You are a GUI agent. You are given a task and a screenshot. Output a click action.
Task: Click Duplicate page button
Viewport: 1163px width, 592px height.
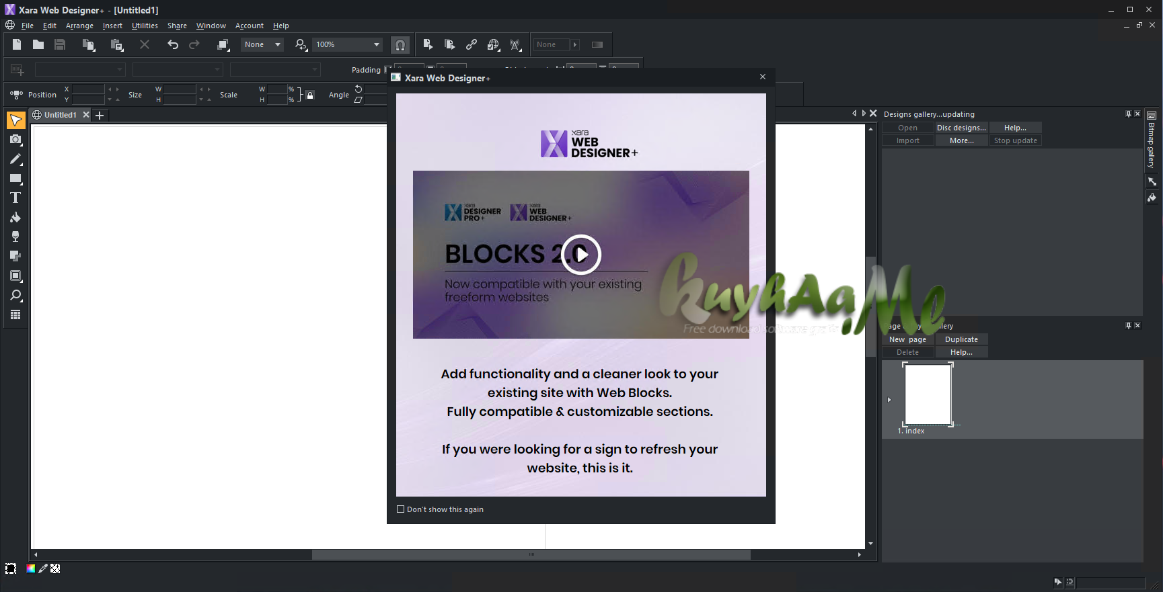point(961,339)
